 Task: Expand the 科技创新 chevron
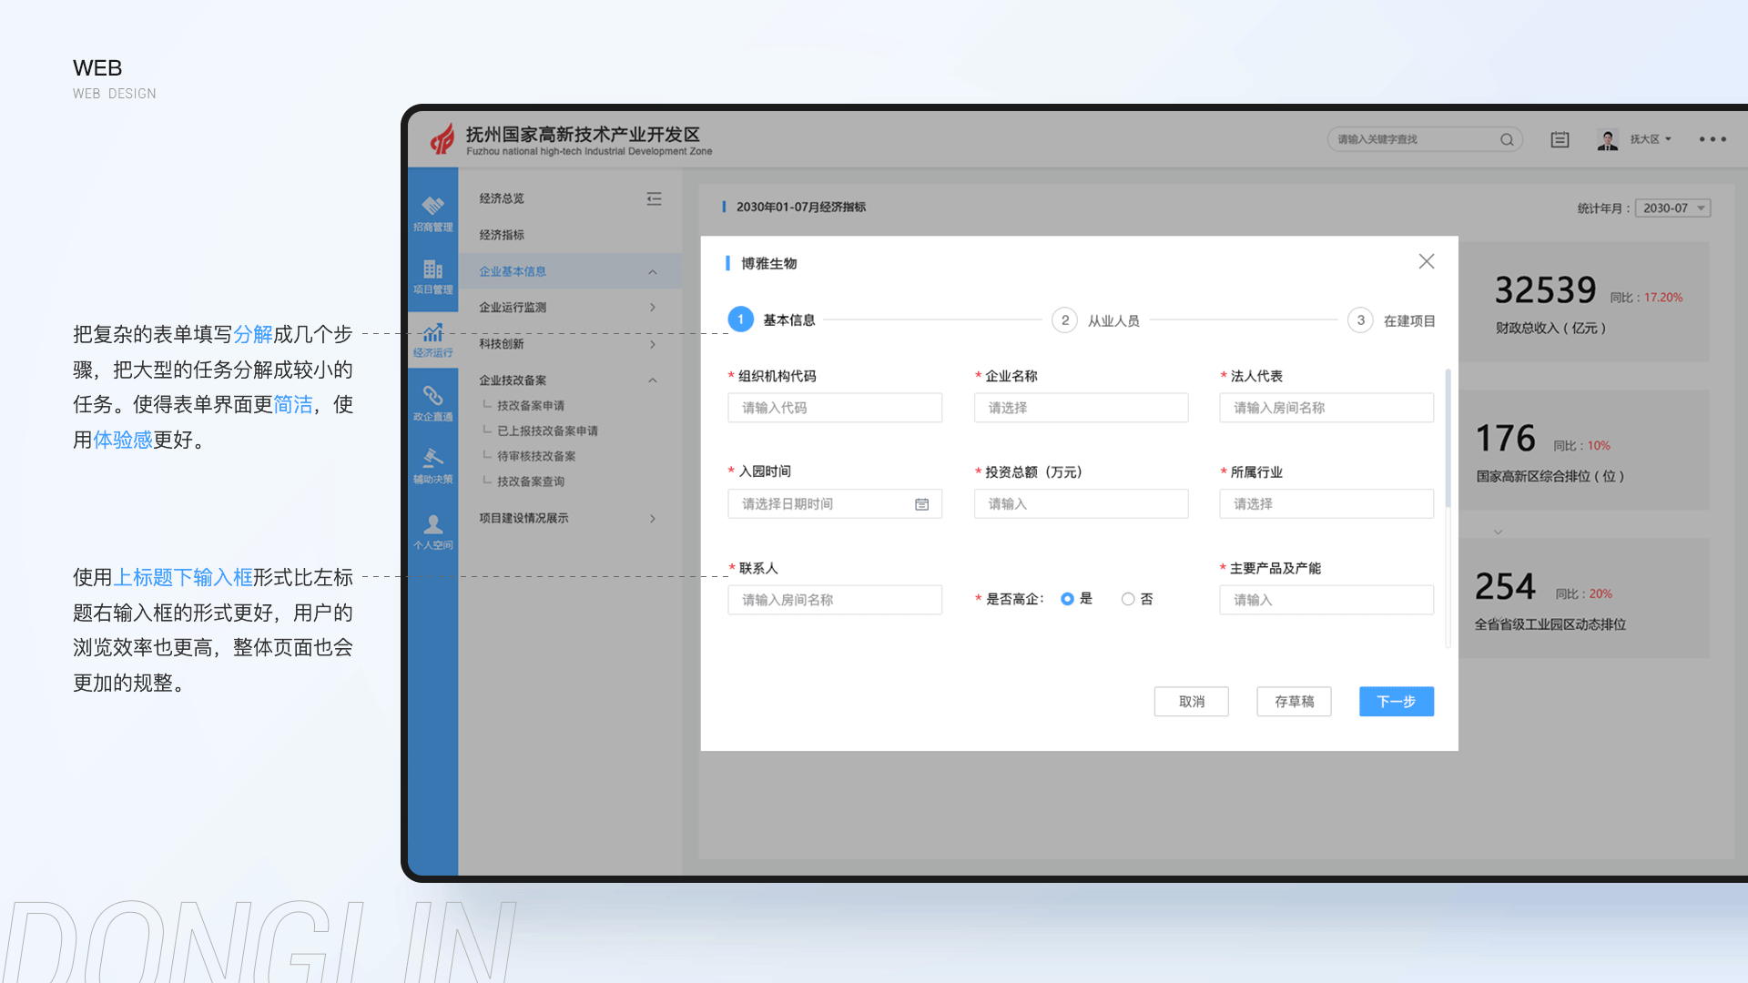(653, 344)
